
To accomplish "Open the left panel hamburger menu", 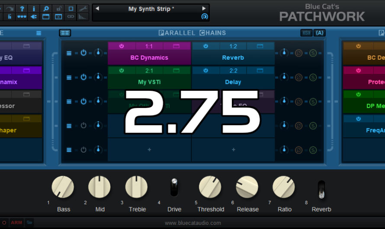I will [39, 33].
